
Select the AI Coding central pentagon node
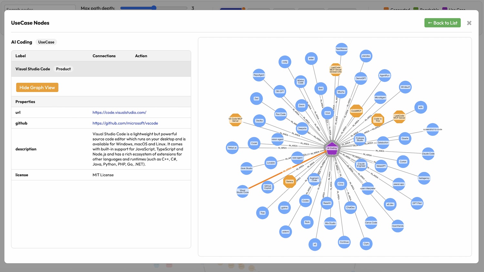pos(332,148)
